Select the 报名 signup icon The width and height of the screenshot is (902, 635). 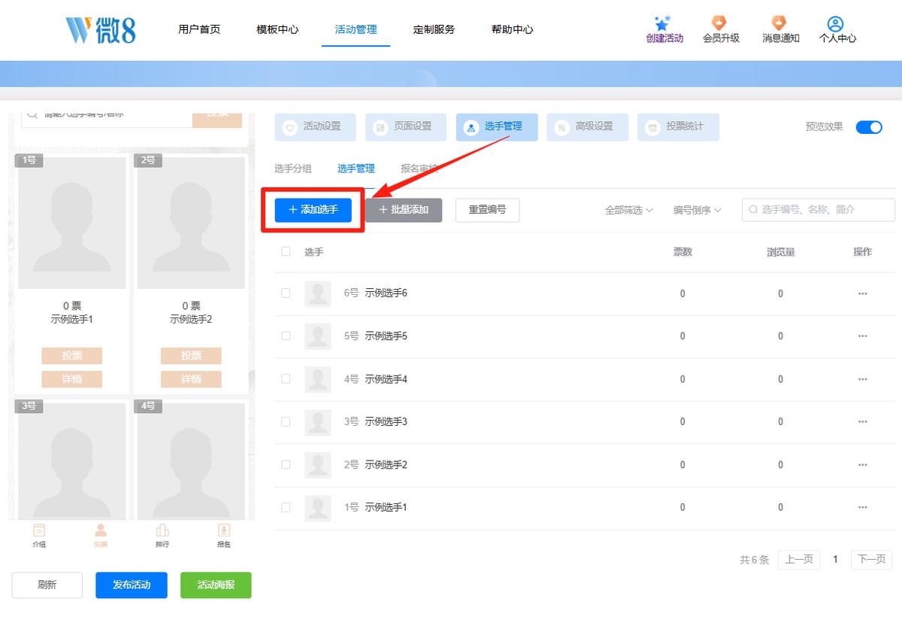click(223, 530)
